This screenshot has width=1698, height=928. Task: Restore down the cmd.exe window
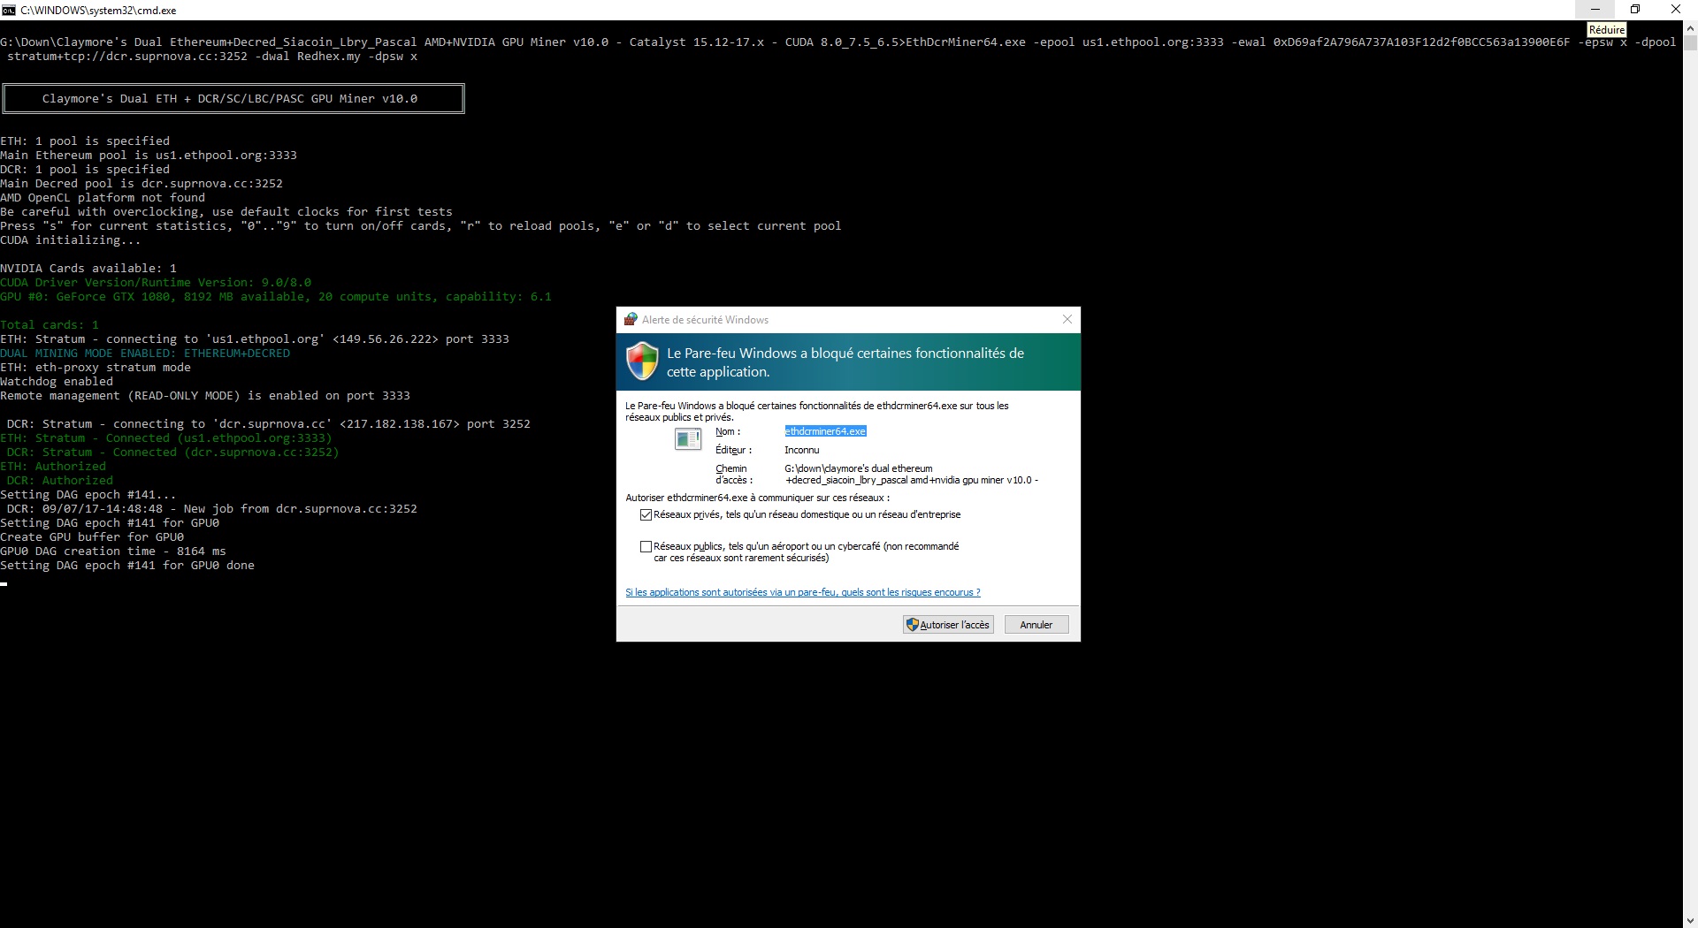point(1635,10)
